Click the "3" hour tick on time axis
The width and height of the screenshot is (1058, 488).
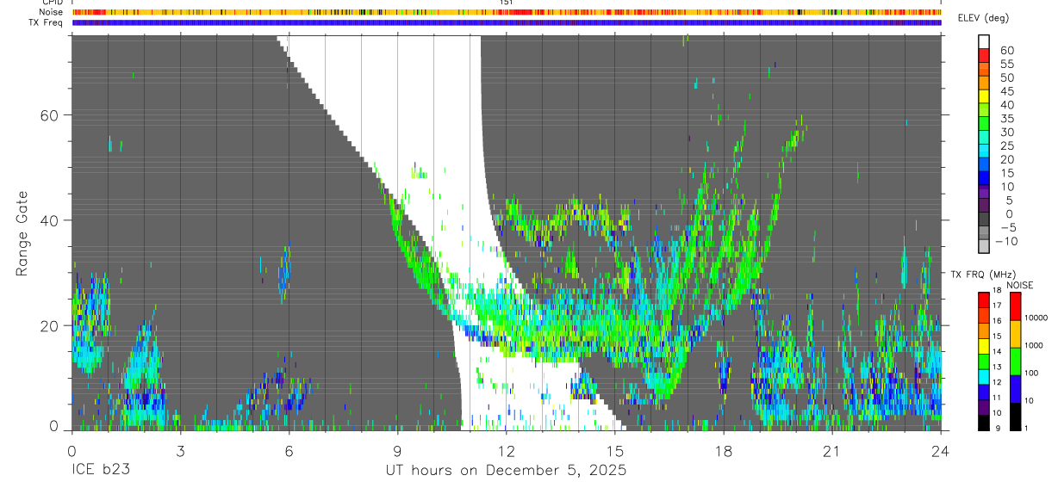coord(180,450)
